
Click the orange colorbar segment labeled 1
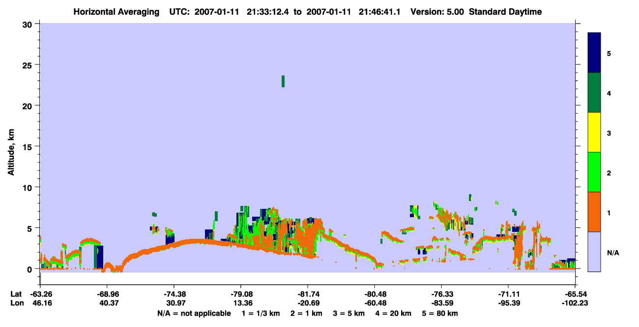(x=594, y=212)
